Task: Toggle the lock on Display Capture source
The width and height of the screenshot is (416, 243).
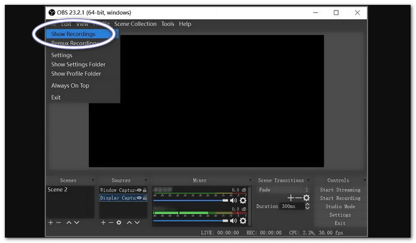Action: (x=145, y=198)
